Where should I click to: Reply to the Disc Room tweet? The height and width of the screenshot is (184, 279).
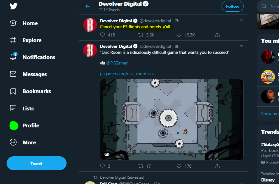(103, 166)
